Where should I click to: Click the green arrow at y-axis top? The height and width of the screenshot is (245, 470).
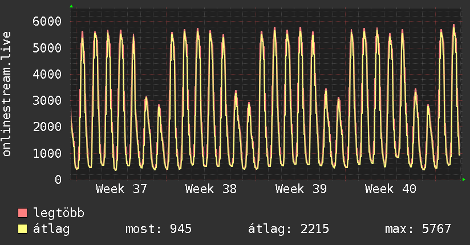pyautogui.click(x=71, y=6)
